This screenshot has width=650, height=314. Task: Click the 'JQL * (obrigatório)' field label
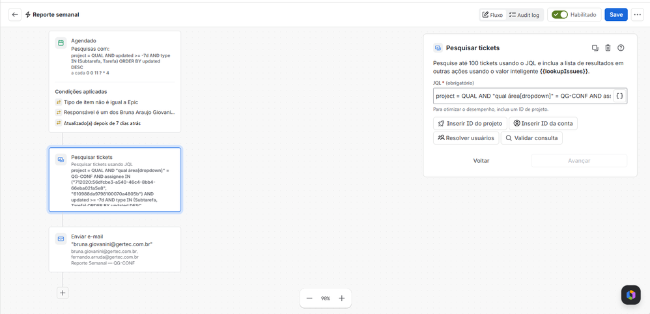[454, 83]
